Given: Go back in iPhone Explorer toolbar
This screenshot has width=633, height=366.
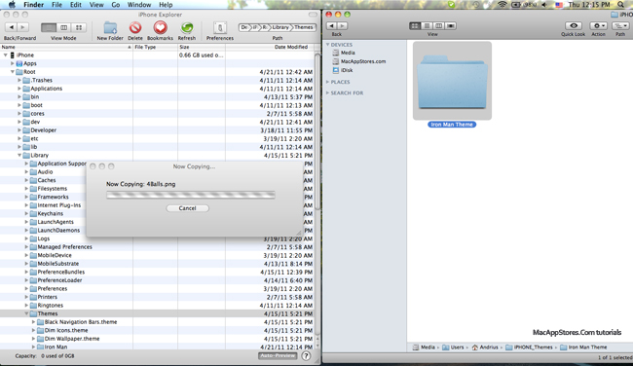Looking at the screenshot, I should (x=12, y=27).
